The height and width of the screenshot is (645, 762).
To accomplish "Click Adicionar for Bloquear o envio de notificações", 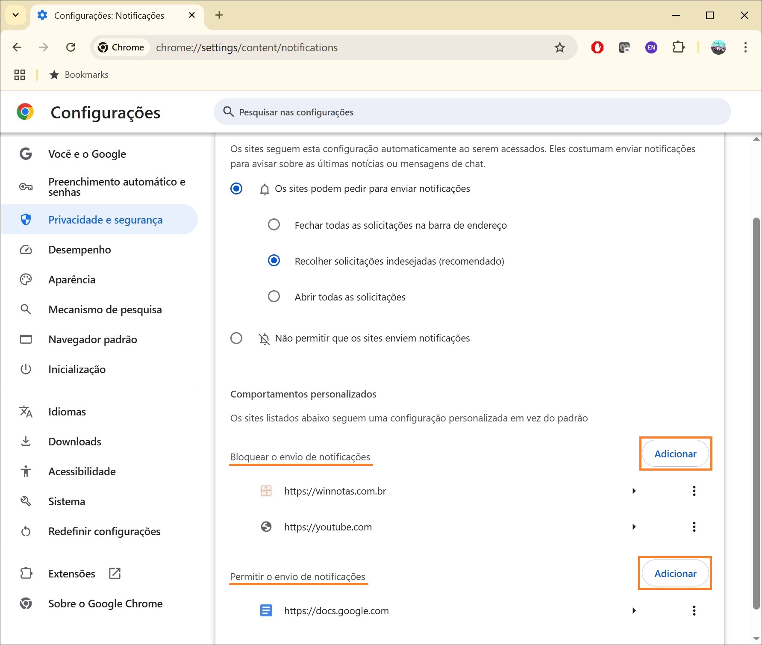I will [675, 454].
